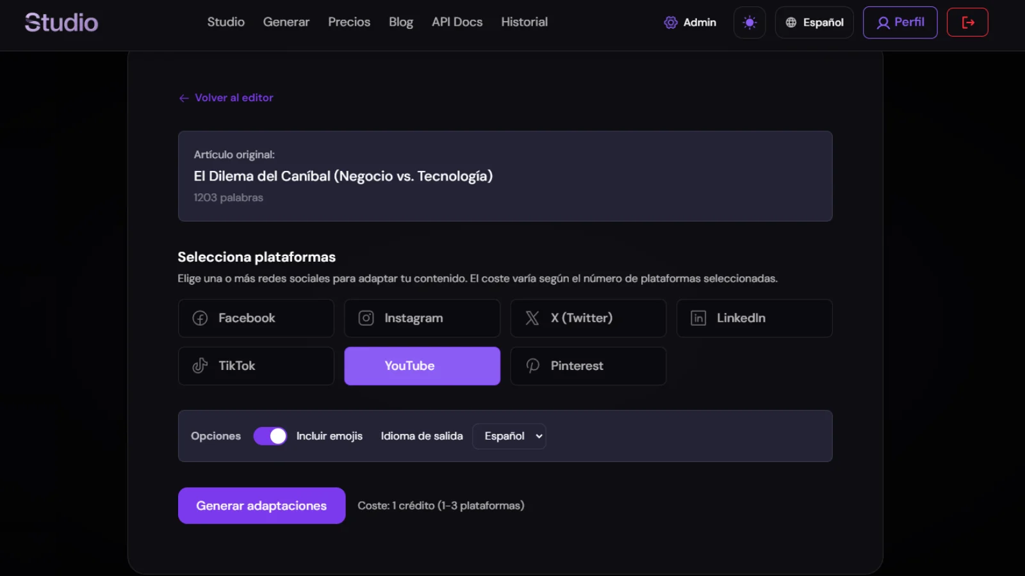
Task: Click the TikTok music note icon
Action: click(199, 365)
